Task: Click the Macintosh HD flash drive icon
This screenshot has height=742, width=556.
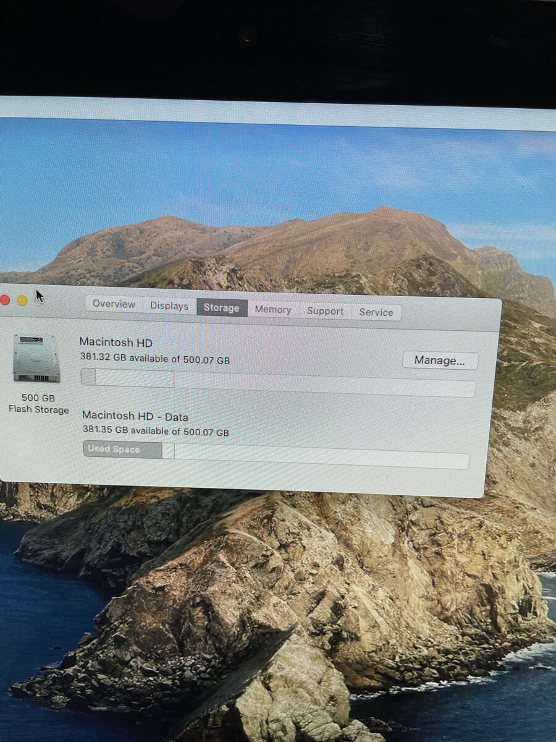Action: coord(36,358)
